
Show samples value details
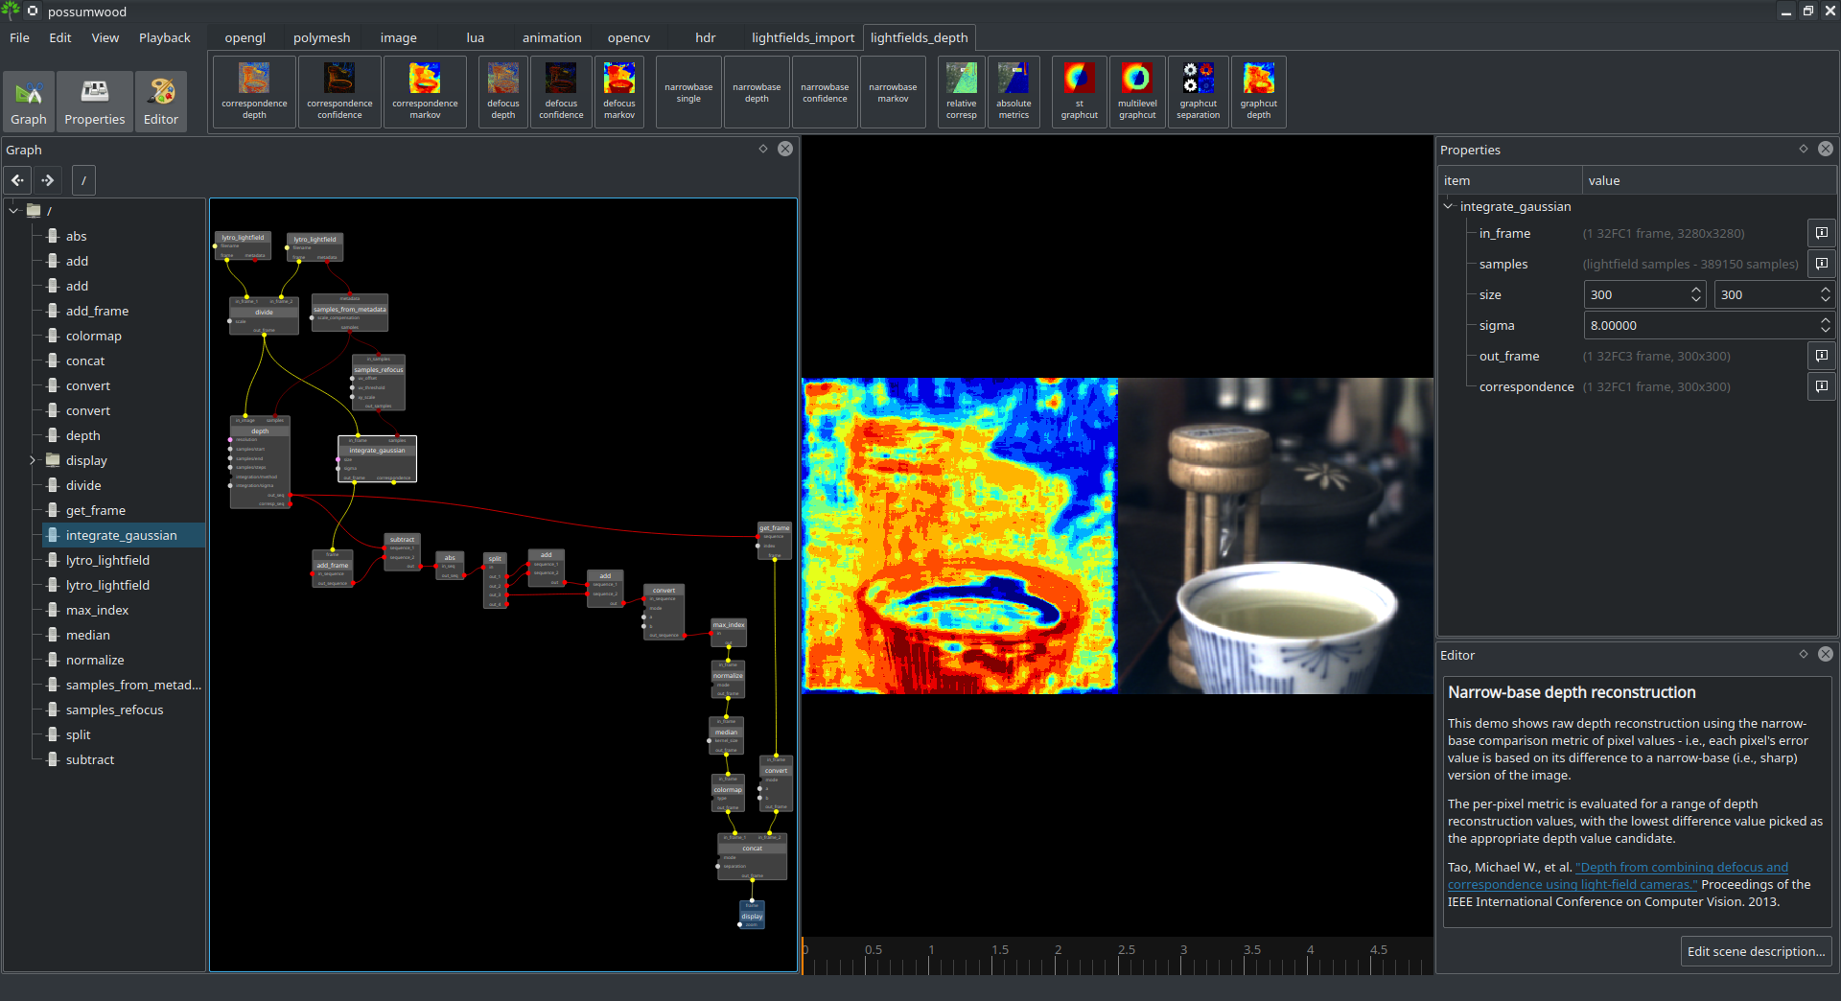pos(1822,264)
